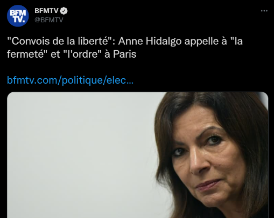The image size is (274, 218).
Task: Open the BFMTV profile avatar
Action: pyautogui.click(x=18, y=16)
